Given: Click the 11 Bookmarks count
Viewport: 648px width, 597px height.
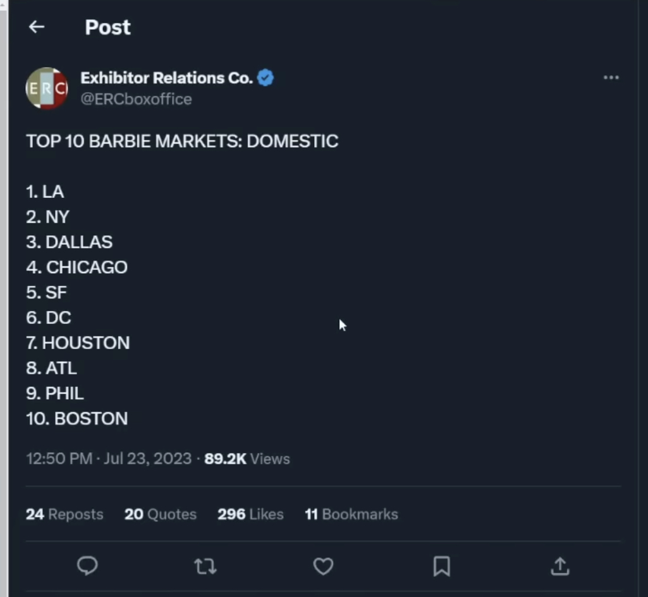Looking at the screenshot, I should pyautogui.click(x=352, y=514).
